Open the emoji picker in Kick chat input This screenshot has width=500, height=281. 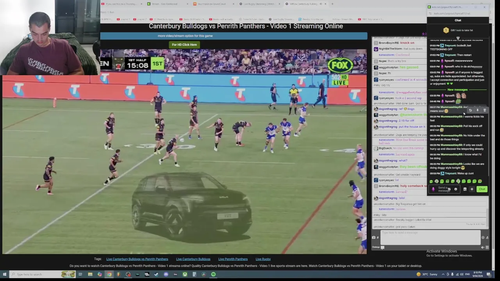[x=455, y=189]
